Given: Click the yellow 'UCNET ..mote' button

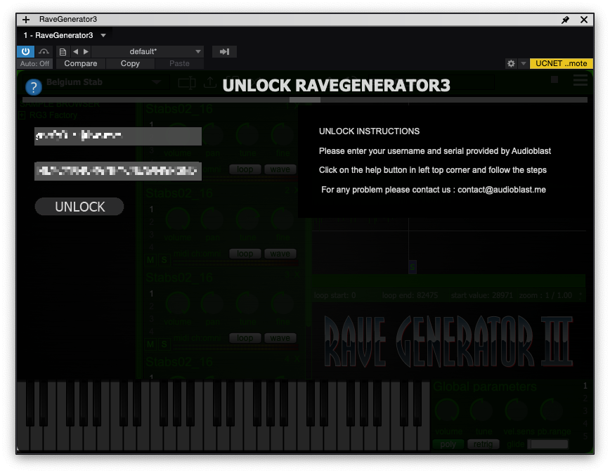Looking at the screenshot, I should tap(561, 63).
